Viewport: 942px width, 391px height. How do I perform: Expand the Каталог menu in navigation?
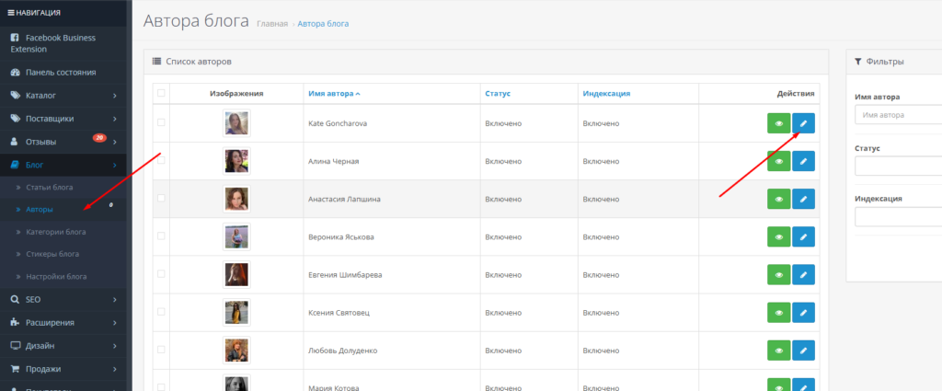point(63,95)
